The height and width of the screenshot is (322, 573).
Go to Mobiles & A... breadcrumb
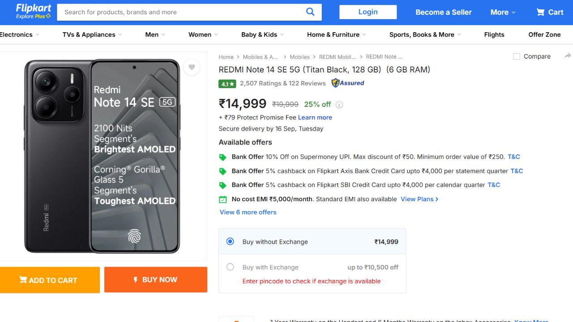click(x=260, y=57)
